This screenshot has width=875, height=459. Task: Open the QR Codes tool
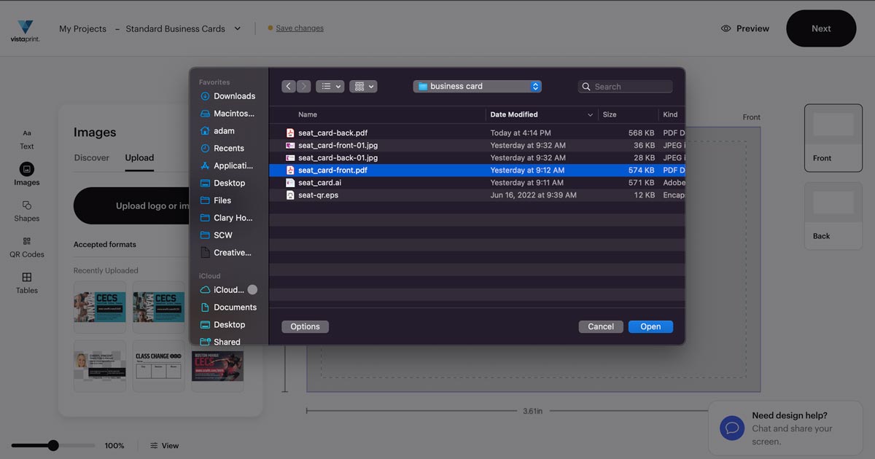coord(27,247)
